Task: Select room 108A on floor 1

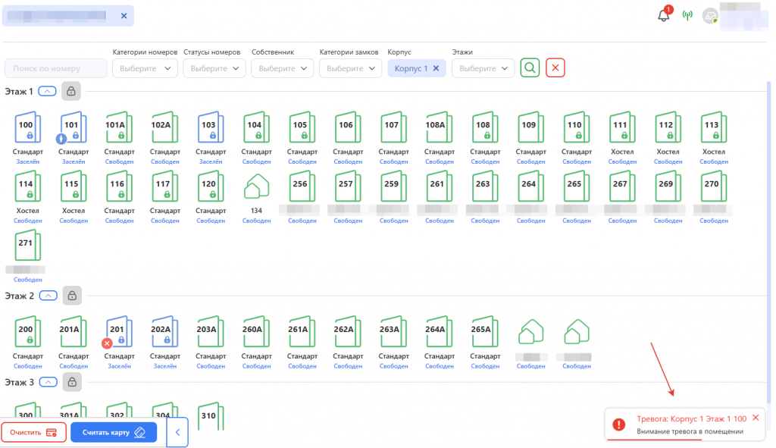Action: pyautogui.click(x=439, y=127)
